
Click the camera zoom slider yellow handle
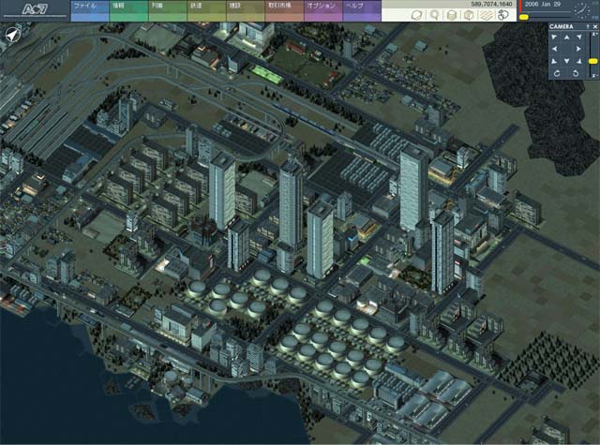(593, 61)
